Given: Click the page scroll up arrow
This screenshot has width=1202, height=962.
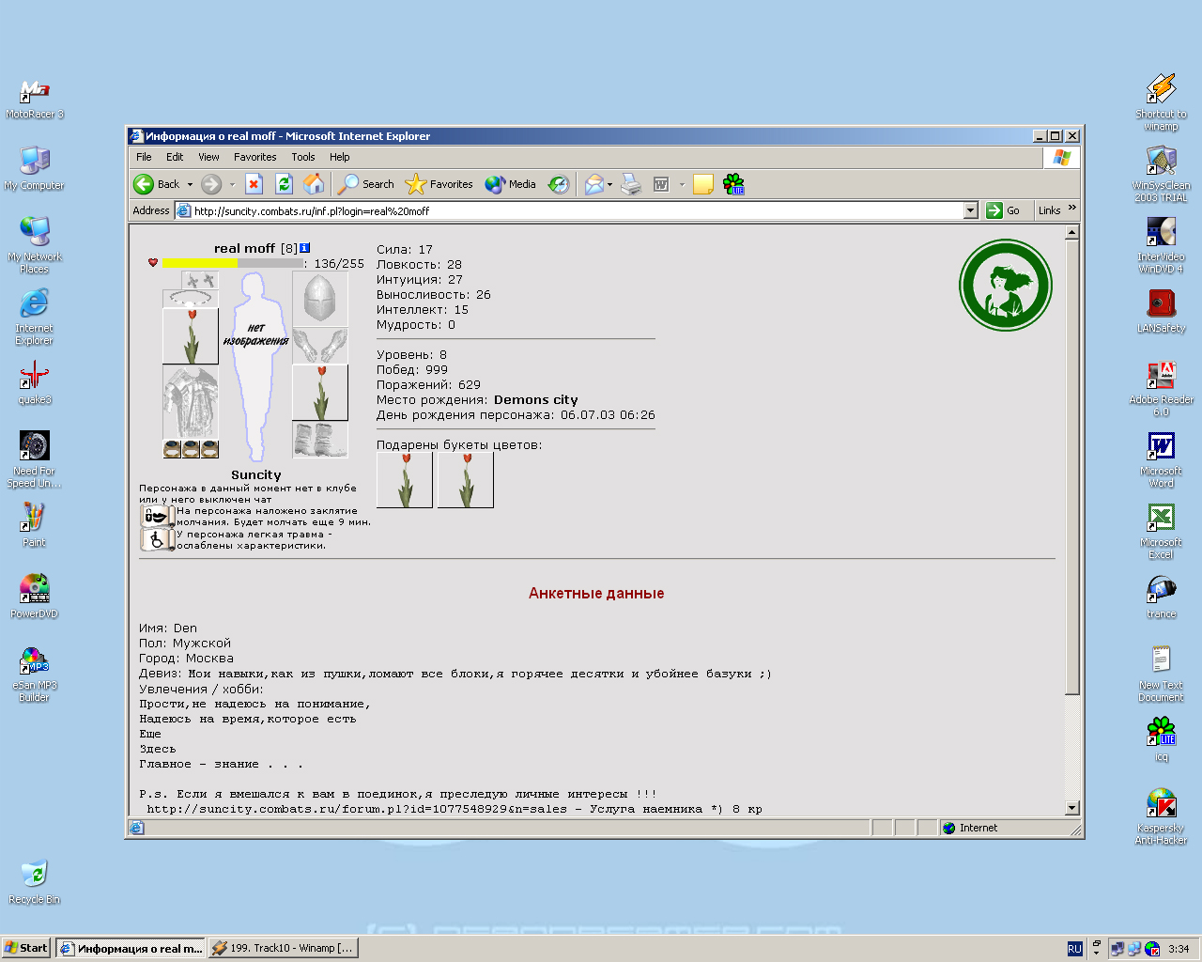Looking at the screenshot, I should (x=1072, y=231).
